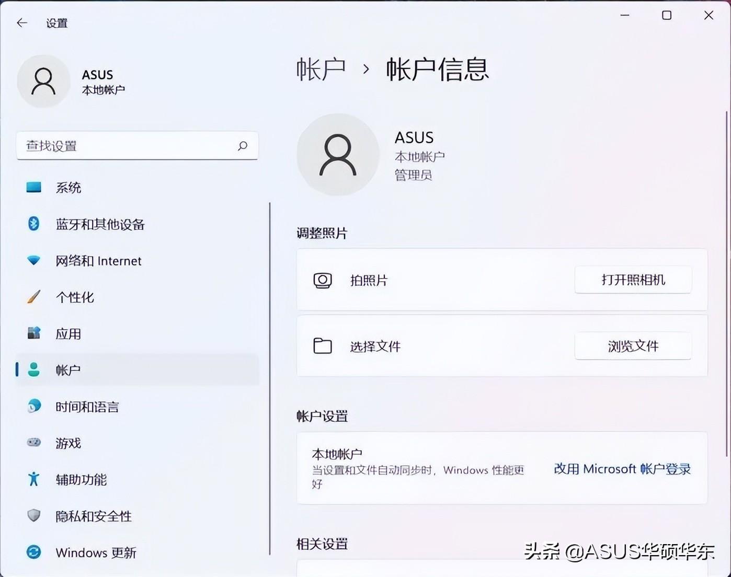Viewport: 731px width, 577px height.
Task: Open 隐私和安全性 settings
Action: (138, 516)
